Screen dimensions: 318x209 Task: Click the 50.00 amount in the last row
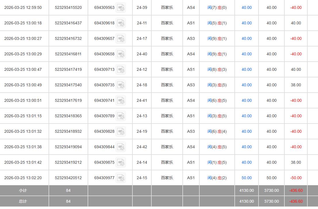(246, 178)
